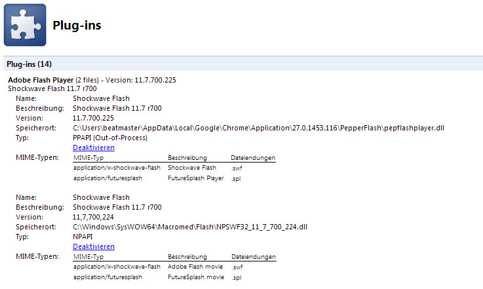Click version value 11,7,700,224
This screenshot has width=483, height=289.
point(93,217)
